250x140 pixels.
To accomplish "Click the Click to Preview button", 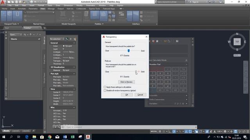I will [127, 82].
